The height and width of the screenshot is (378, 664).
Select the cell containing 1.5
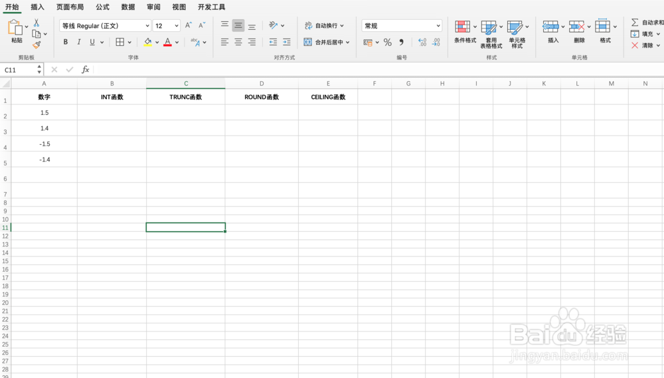44,113
